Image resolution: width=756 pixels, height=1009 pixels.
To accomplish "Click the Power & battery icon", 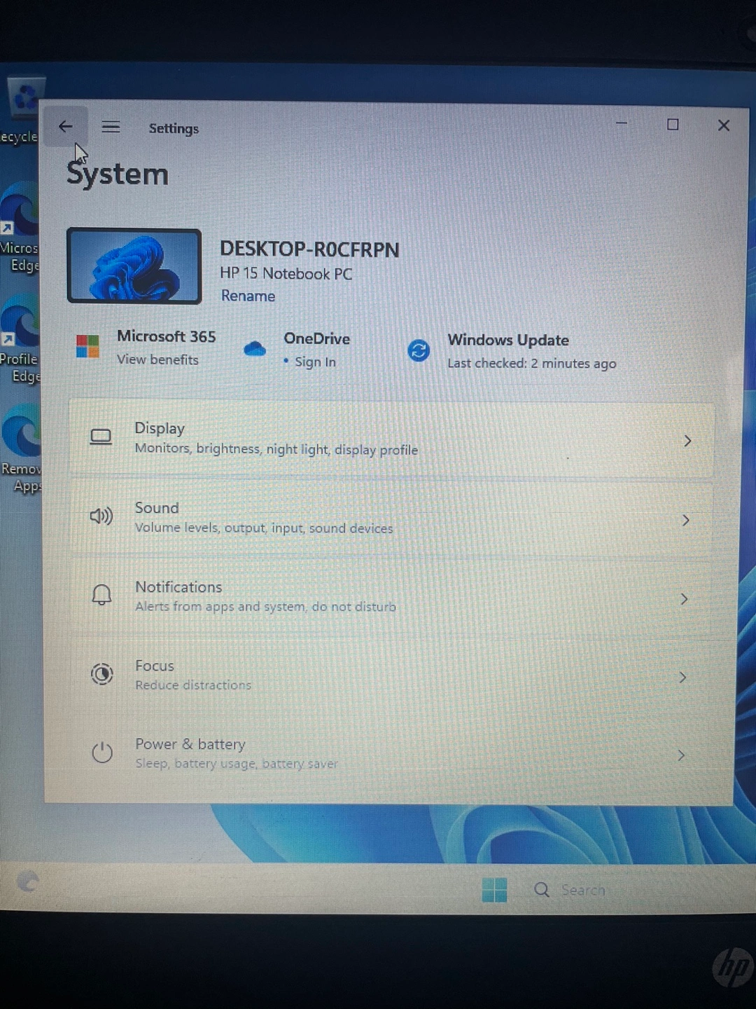I will pyautogui.click(x=102, y=753).
